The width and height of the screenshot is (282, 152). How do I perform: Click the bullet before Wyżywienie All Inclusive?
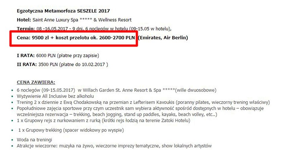[12, 97]
